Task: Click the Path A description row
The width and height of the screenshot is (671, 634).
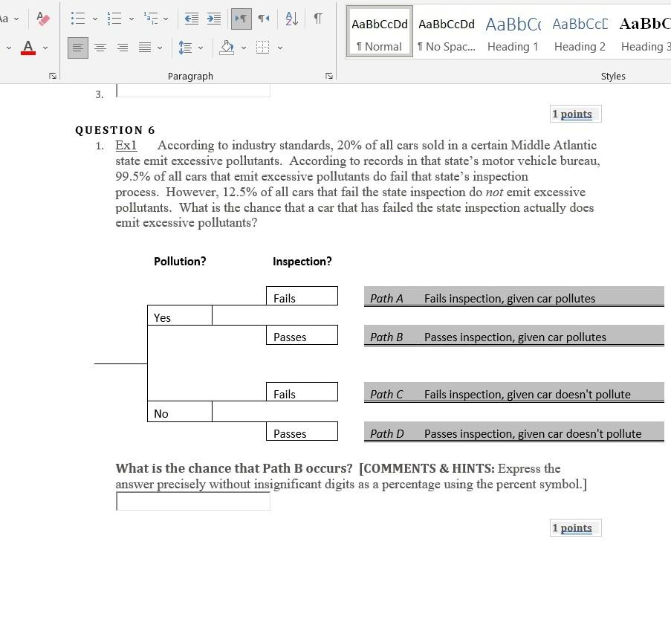Action: click(x=514, y=297)
